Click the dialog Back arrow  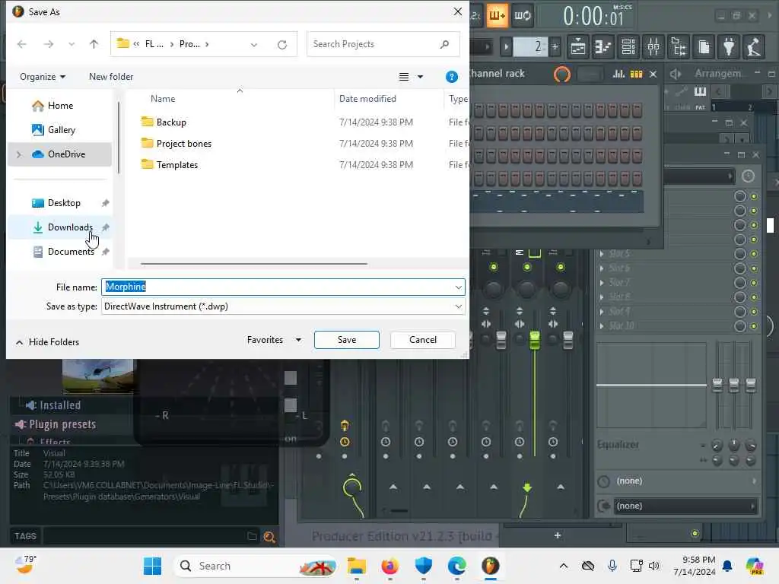(x=22, y=44)
